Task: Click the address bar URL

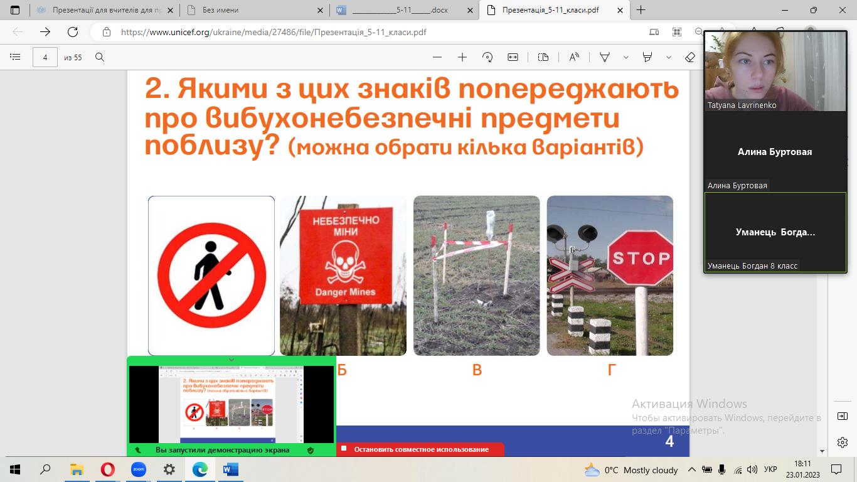Action: pos(274,32)
